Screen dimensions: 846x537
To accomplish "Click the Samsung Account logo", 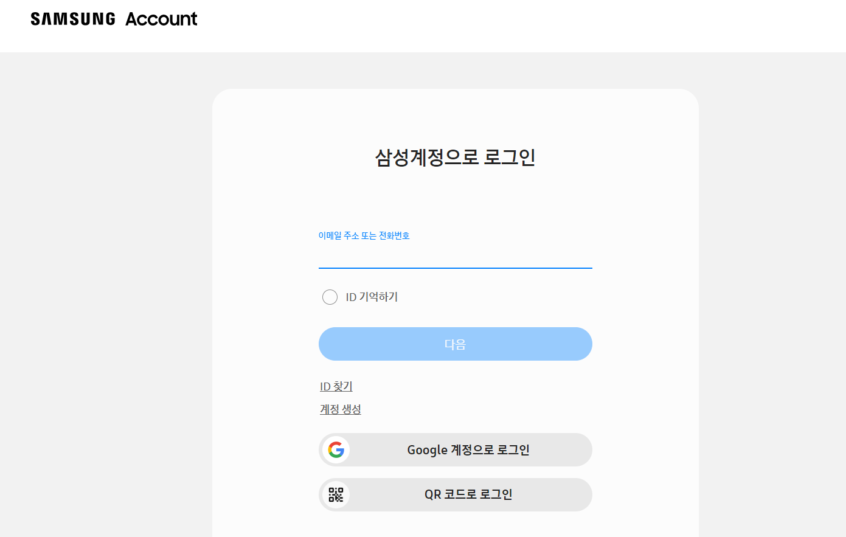I will coord(114,19).
